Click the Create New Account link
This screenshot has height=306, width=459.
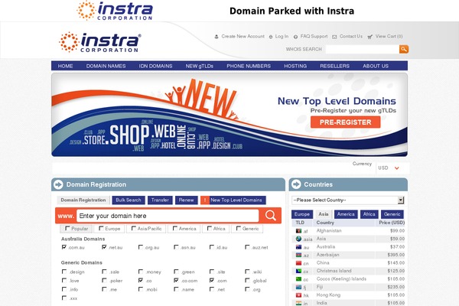243,36
